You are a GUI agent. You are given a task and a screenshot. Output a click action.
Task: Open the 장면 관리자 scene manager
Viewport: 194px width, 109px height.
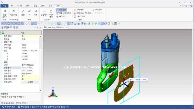5,14
